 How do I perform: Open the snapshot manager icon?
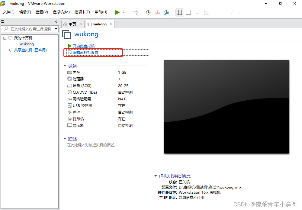point(166,12)
